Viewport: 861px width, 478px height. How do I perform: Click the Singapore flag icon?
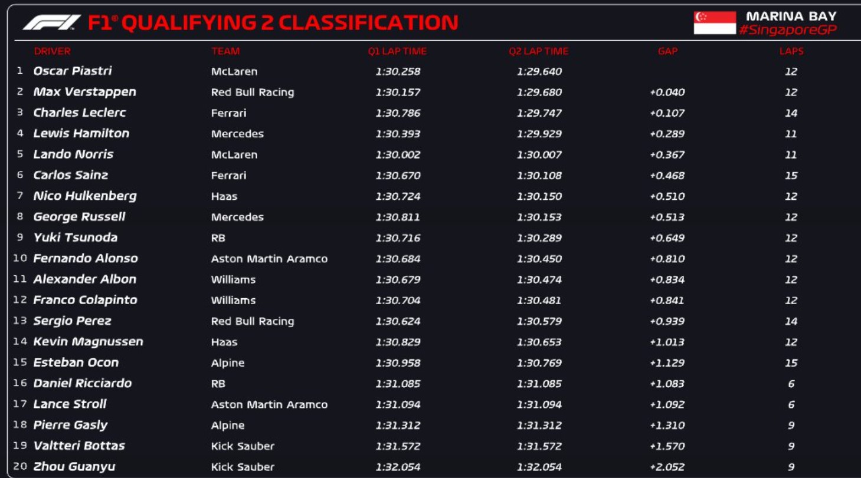point(715,23)
